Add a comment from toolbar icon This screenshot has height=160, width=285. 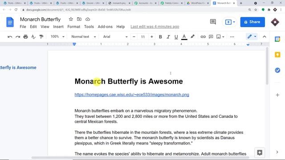point(211,37)
